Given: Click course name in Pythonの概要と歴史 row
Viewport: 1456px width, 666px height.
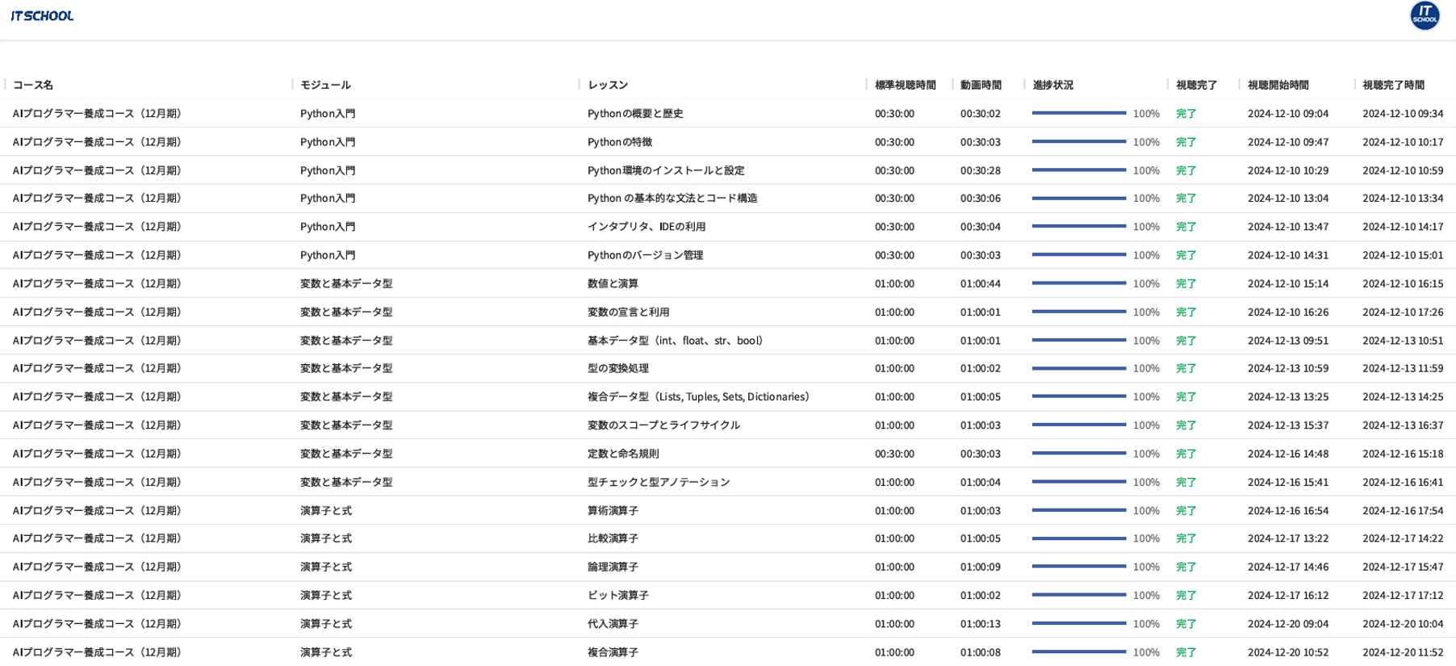Looking at the screenshot, I should tap(99, 114).
